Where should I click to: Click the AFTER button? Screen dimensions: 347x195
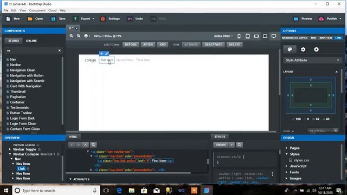(148, 44)
